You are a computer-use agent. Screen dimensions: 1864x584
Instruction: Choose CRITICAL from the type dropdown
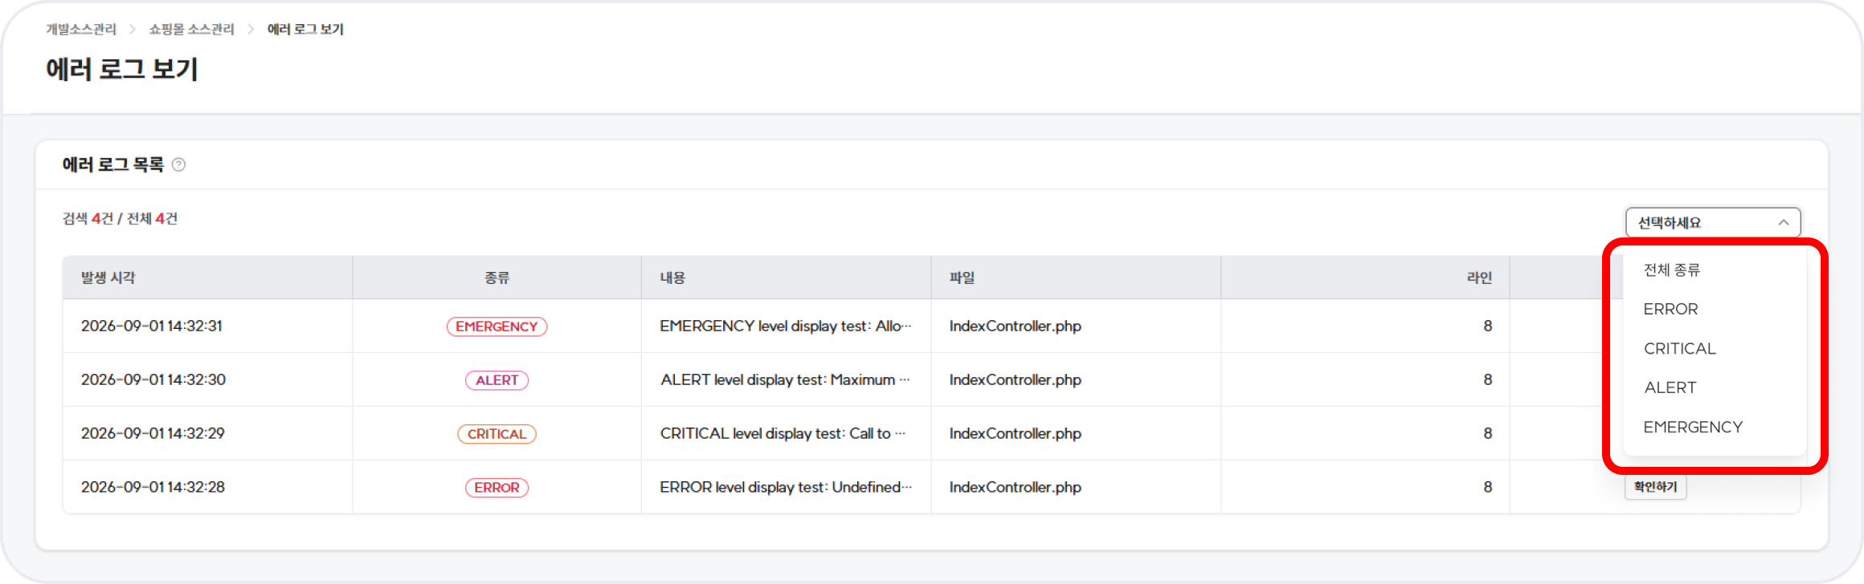[1679, 348]
